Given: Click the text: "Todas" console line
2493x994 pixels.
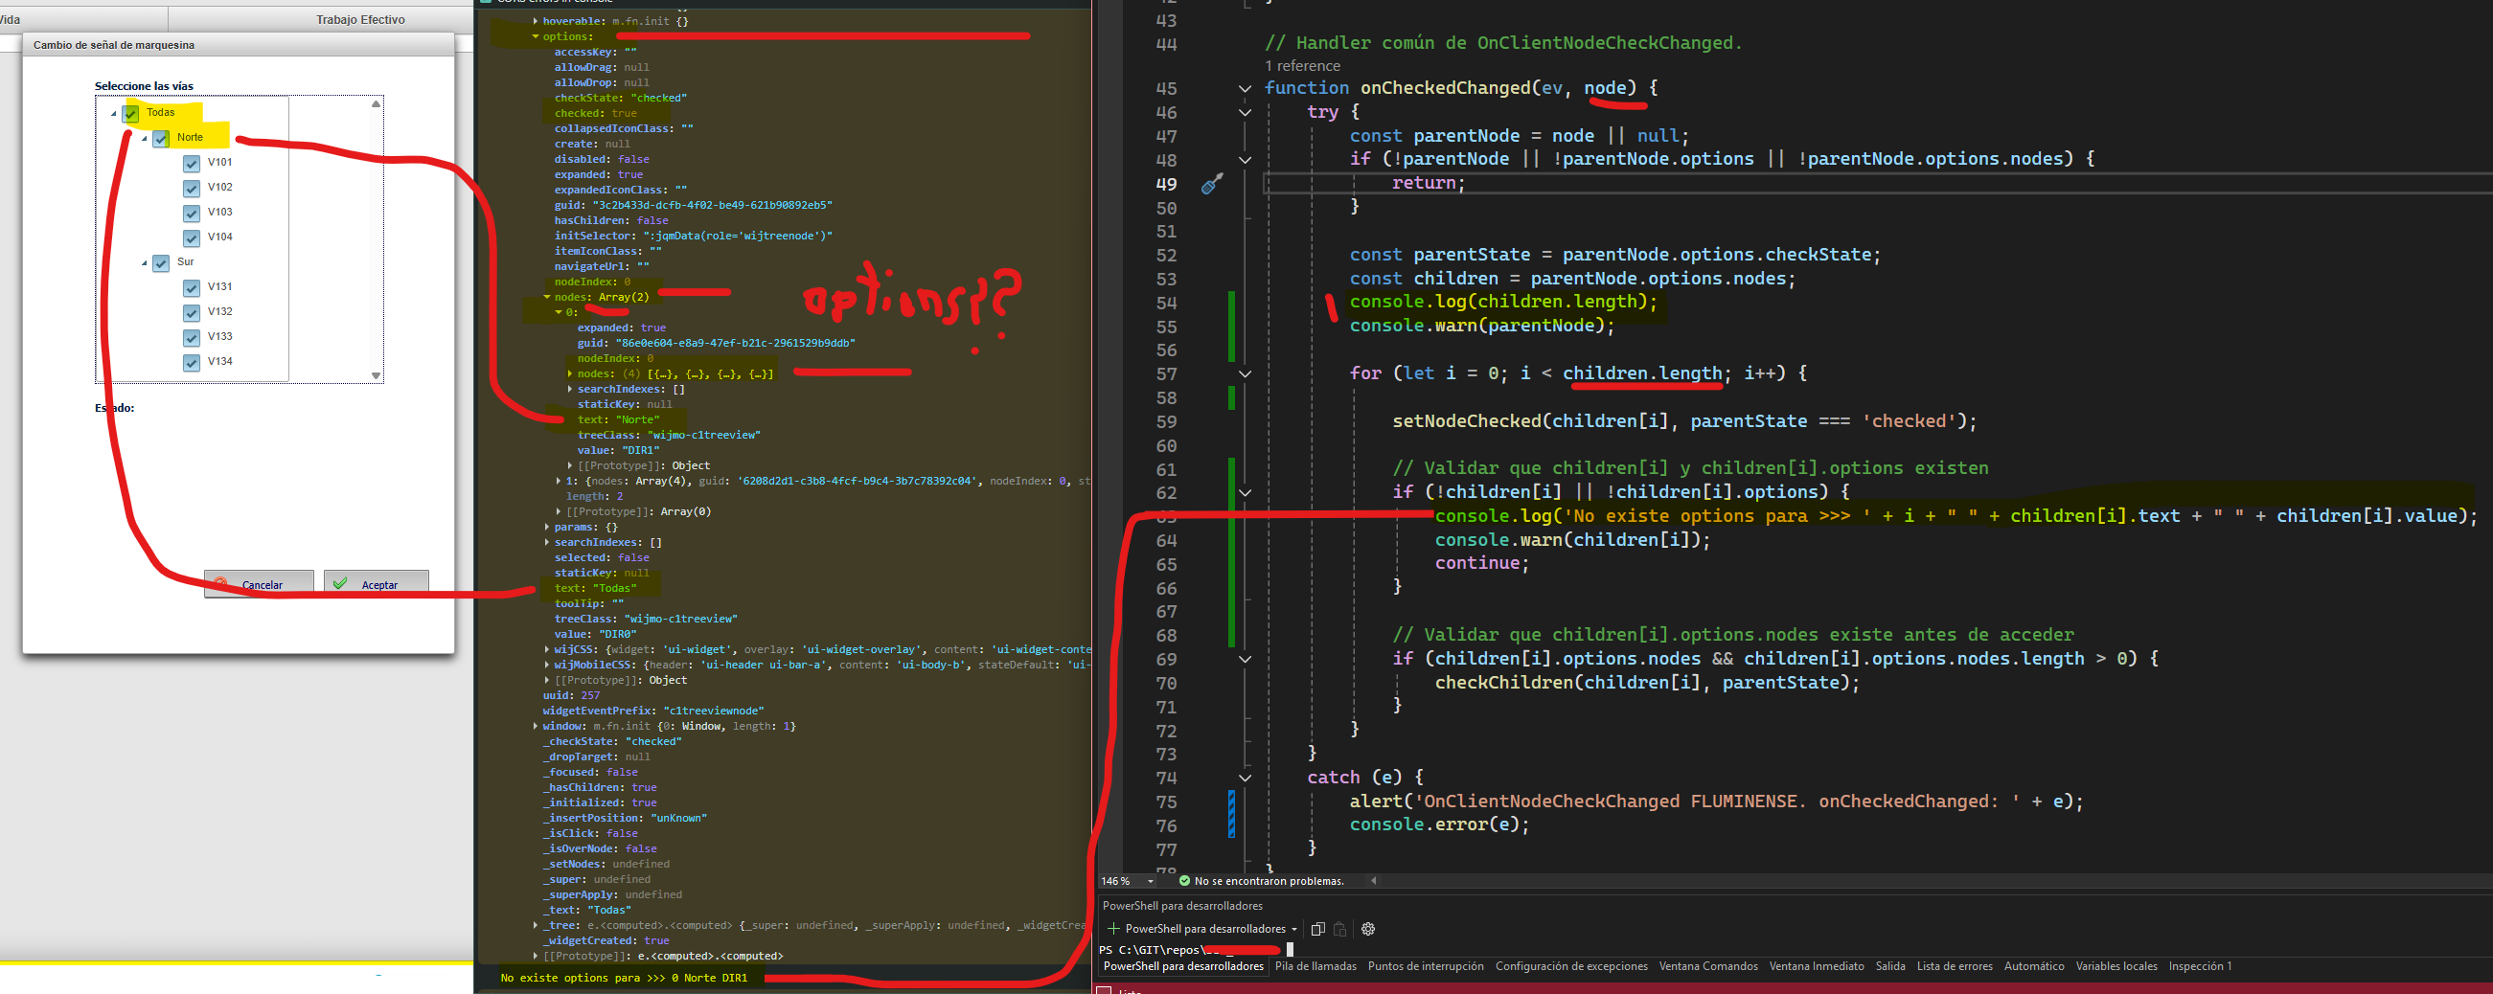Looking at the screenshot, I should [595, 588].
